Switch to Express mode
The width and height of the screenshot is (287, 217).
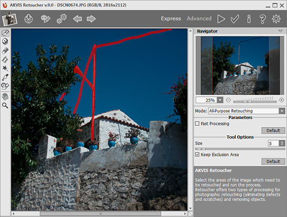171,18
